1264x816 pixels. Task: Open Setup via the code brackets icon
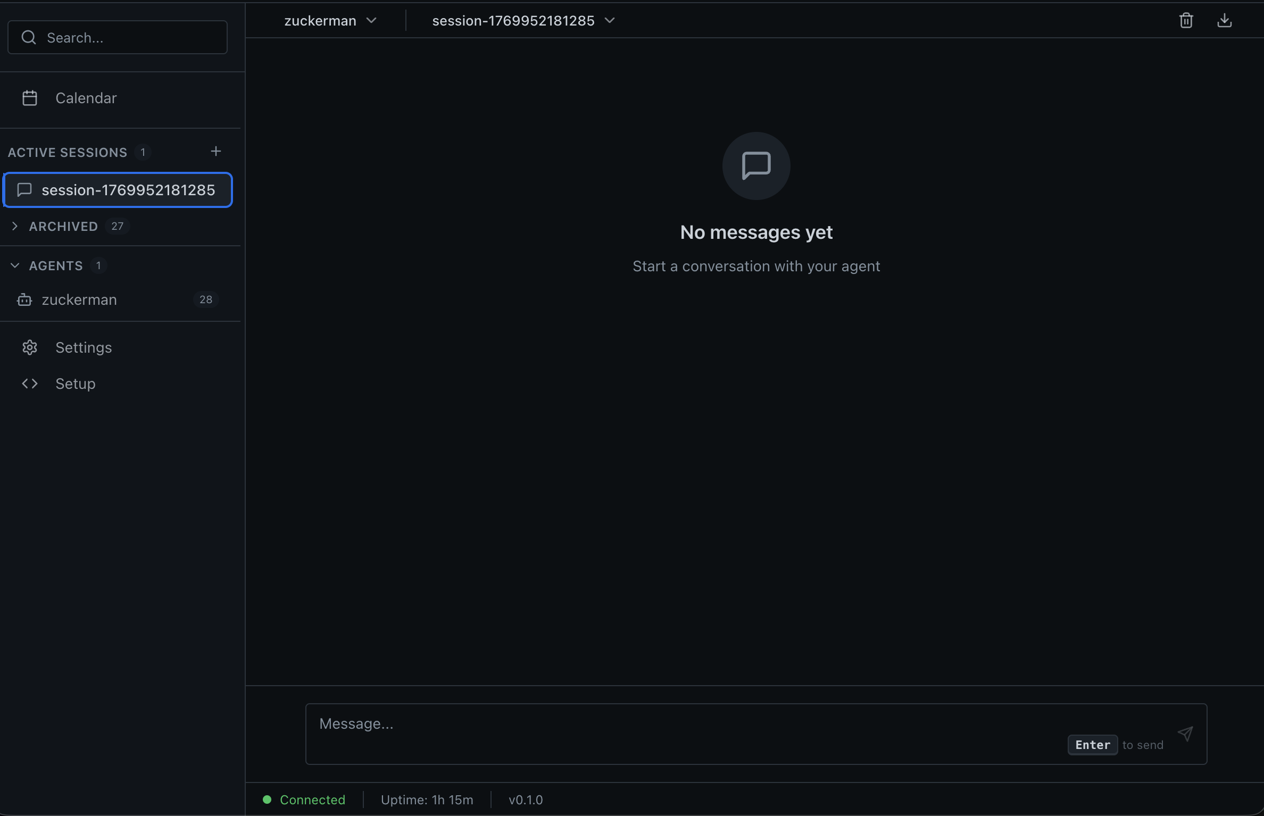(30, 384)
